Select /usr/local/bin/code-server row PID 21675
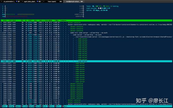 pyautogui.click(x=86, y=37)
